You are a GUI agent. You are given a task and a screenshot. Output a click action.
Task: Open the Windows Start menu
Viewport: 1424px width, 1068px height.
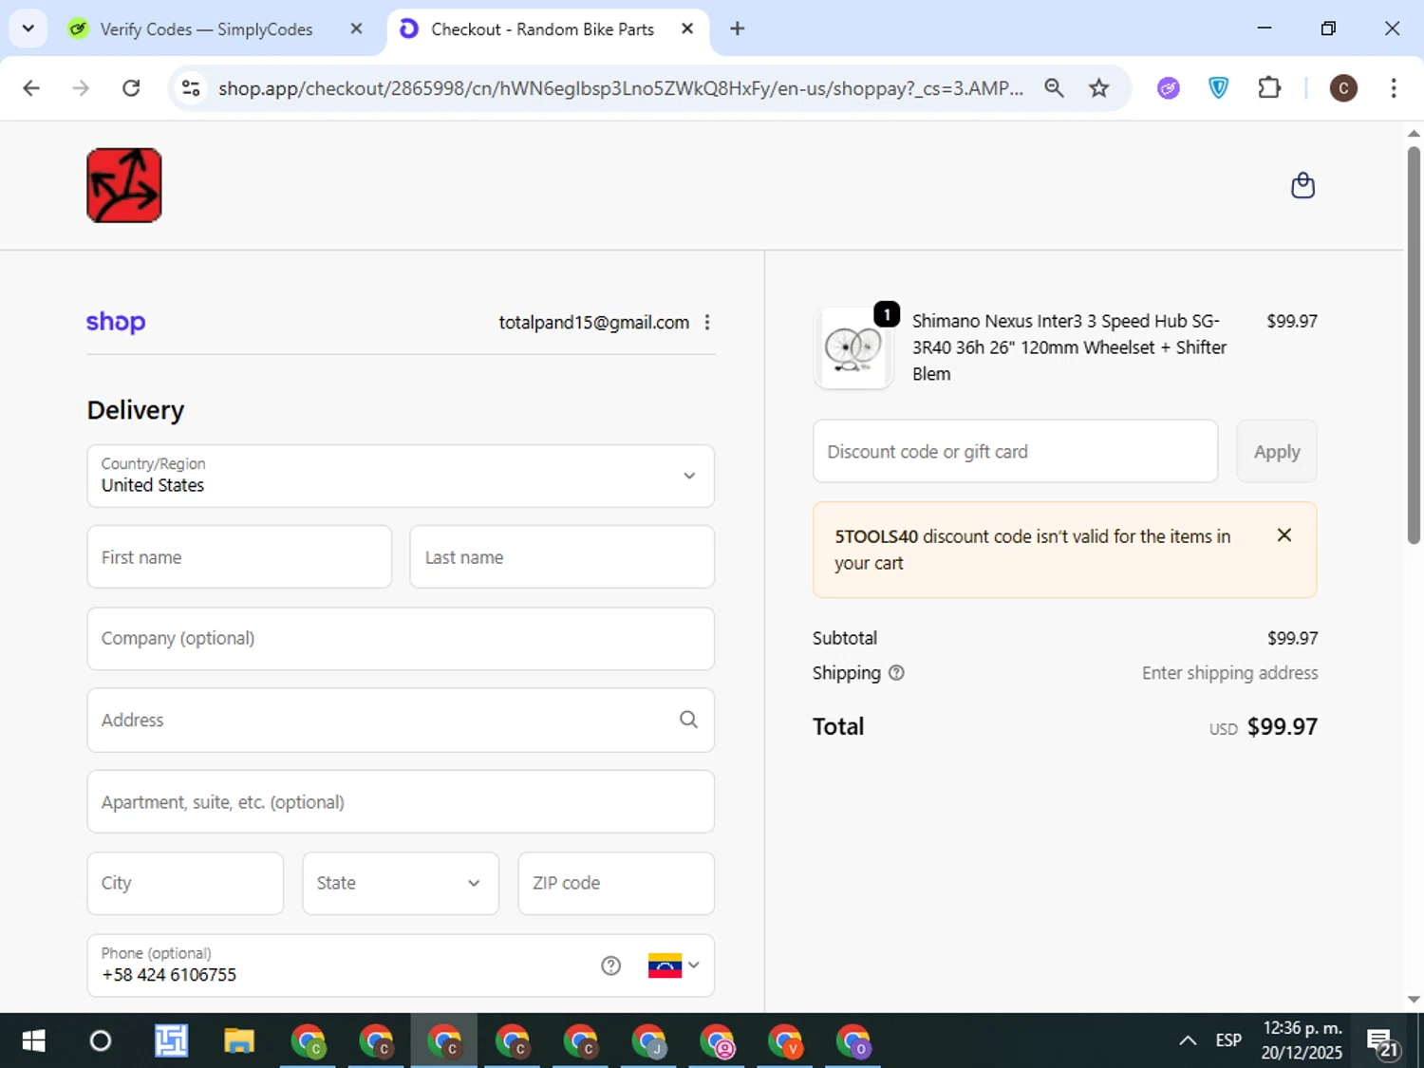click(33, 1040)
